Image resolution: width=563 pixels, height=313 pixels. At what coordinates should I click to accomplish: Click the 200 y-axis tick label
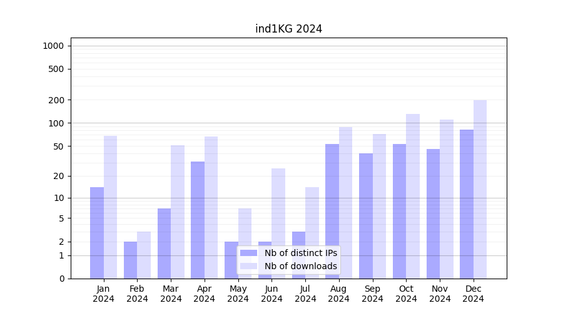56,100
